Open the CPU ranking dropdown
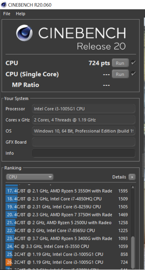 point(30,177)
